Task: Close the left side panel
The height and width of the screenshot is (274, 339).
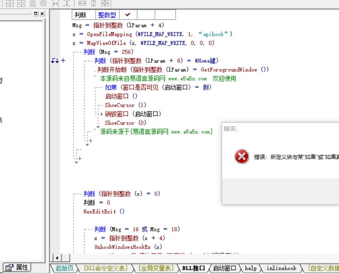Action: pyautogui.click(x=42, y=13)
